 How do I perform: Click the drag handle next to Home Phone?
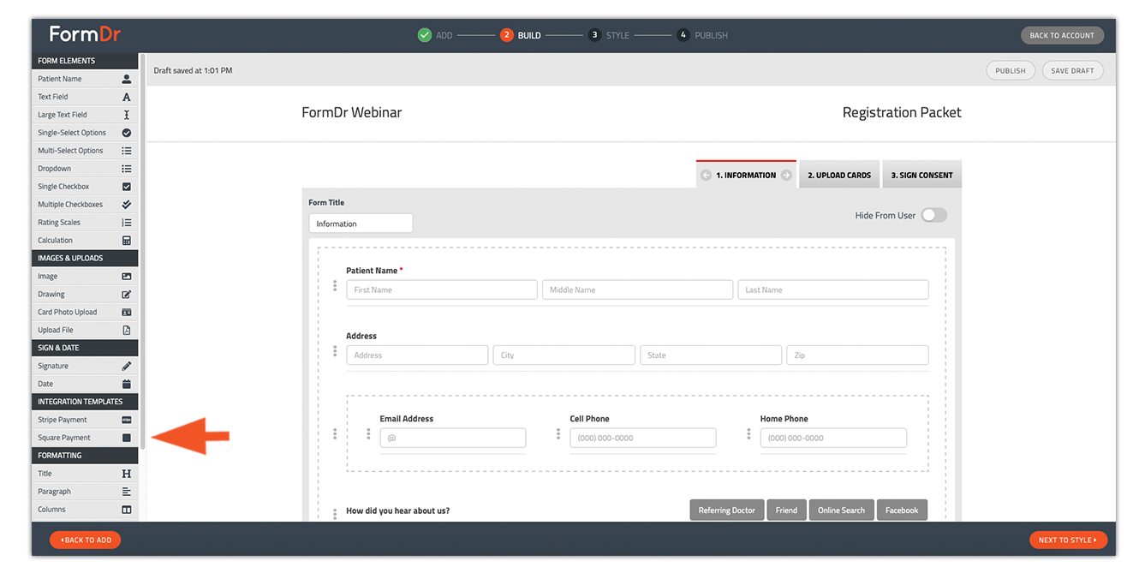coord(748,434)
